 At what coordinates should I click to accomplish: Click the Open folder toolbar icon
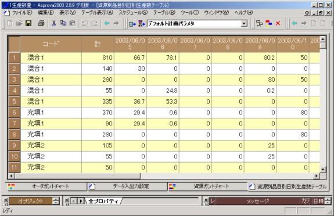19,23
